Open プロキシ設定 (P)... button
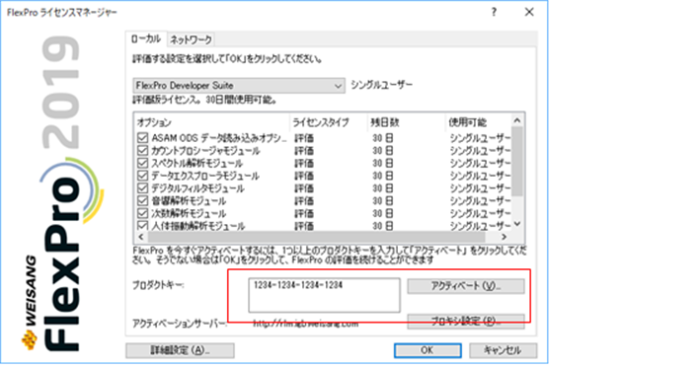Image resolution: width=700 pixels, height=368 pixels. tap(466, 322)
